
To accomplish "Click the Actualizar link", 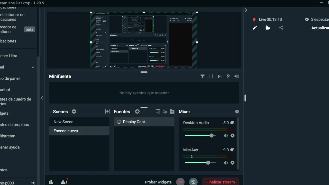I will click(320, 28).
